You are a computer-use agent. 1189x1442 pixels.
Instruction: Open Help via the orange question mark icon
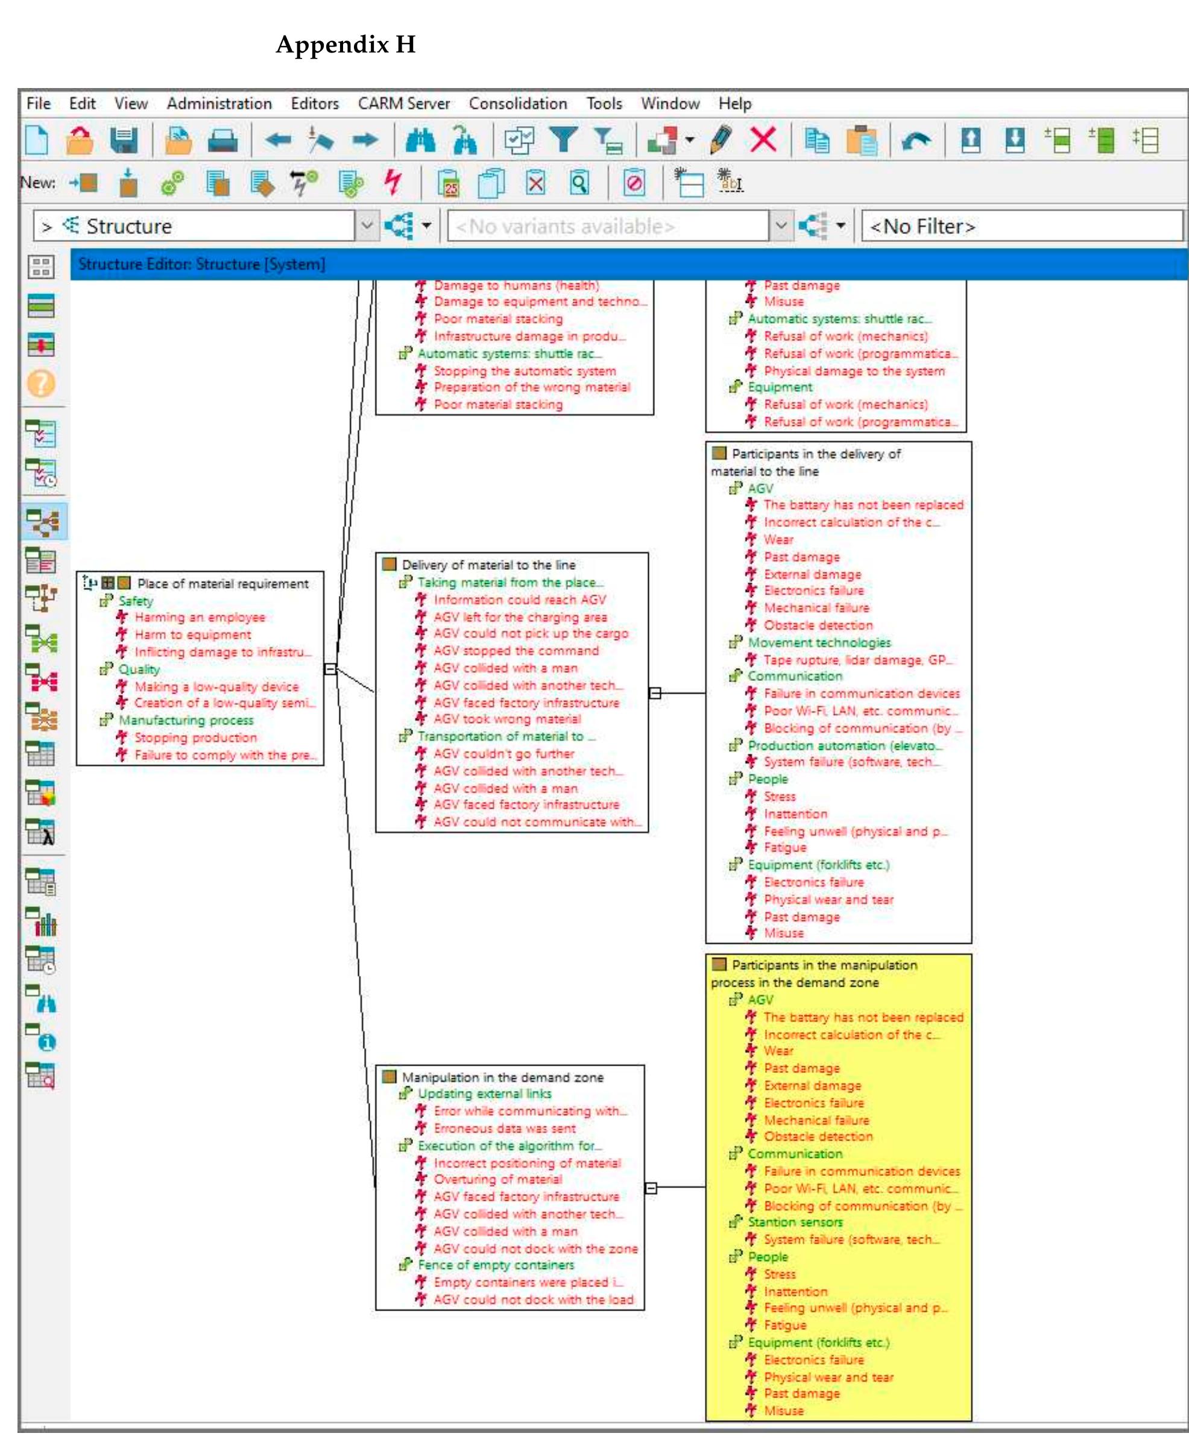(x=41, y=384)
